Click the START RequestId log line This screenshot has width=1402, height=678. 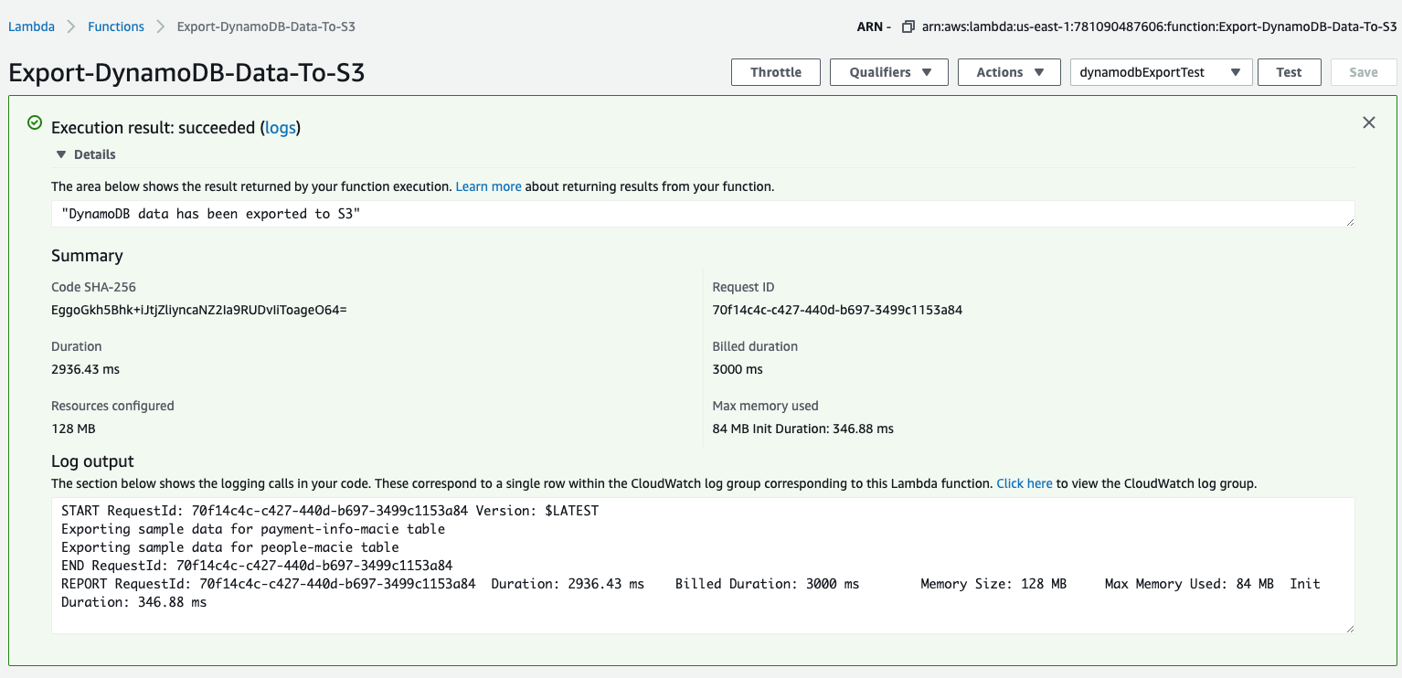coord(330,511)
